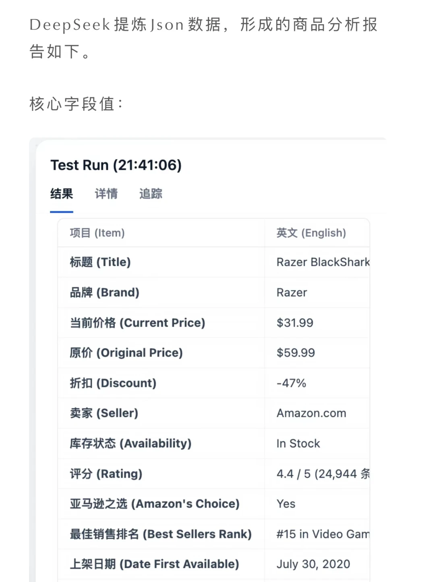
Task: Select the 品牌 (Brand) row label
Action: (104, 292)
